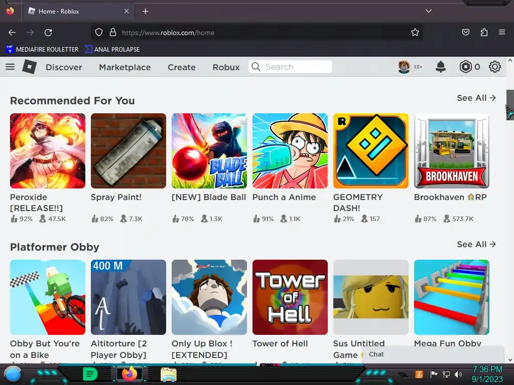Open the file explorer taskbar icon
514x385 pixels.
tap(169, 374)
